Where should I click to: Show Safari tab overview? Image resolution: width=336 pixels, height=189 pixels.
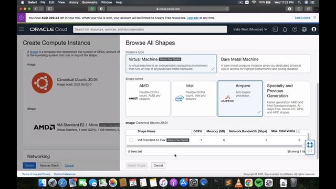point(308,9)
